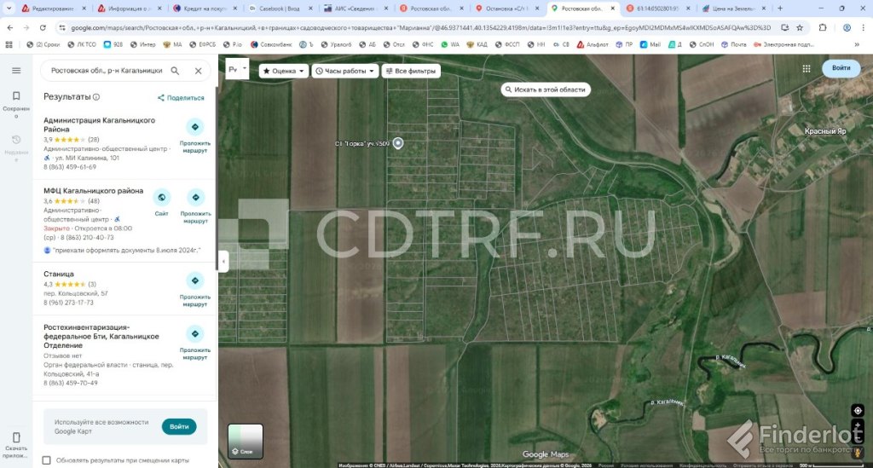Open the Google Maps hamburger menu
This screenshot has height=468, width=873.
coord(15,70)
